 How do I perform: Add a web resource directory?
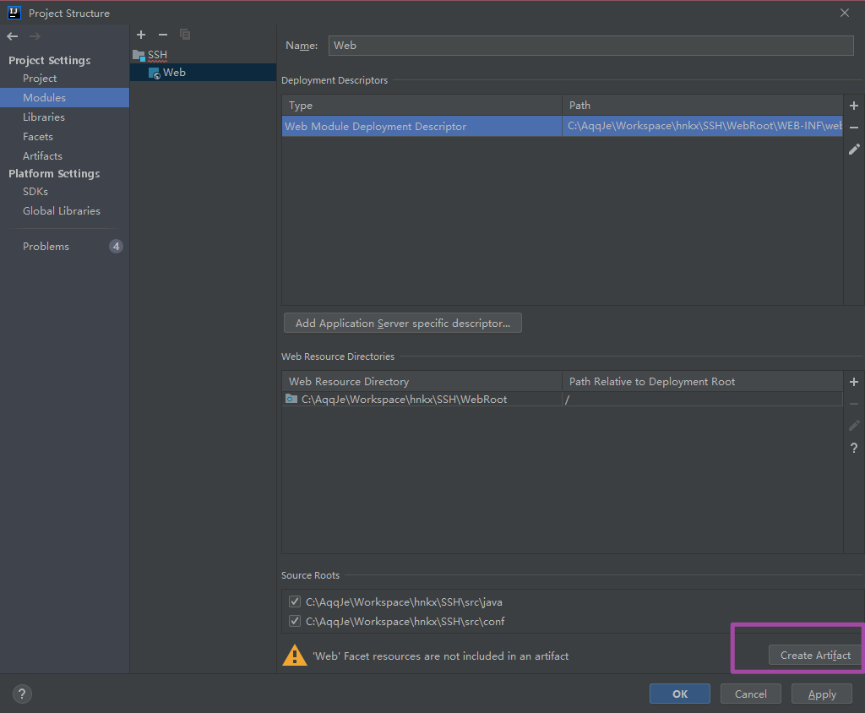pos(854,382)
